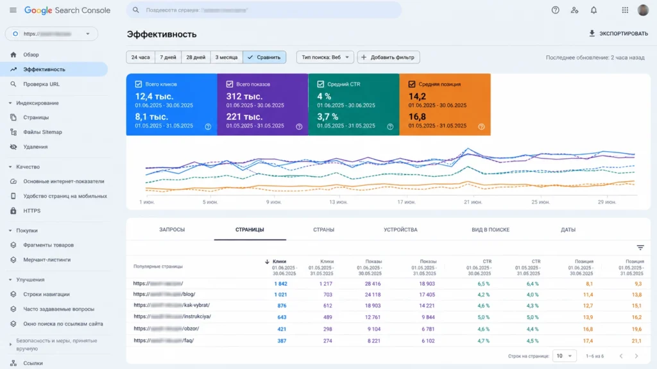The width and height of the screenshot is (657, 369).
Task: Click the pages icon next to Страницы
Action: point(13,118)
